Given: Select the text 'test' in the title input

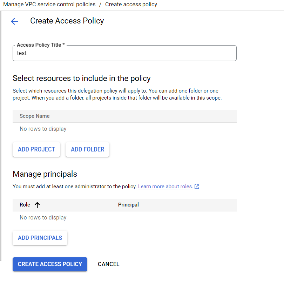Looking at the screenshot, I should [x=22, y=53].
